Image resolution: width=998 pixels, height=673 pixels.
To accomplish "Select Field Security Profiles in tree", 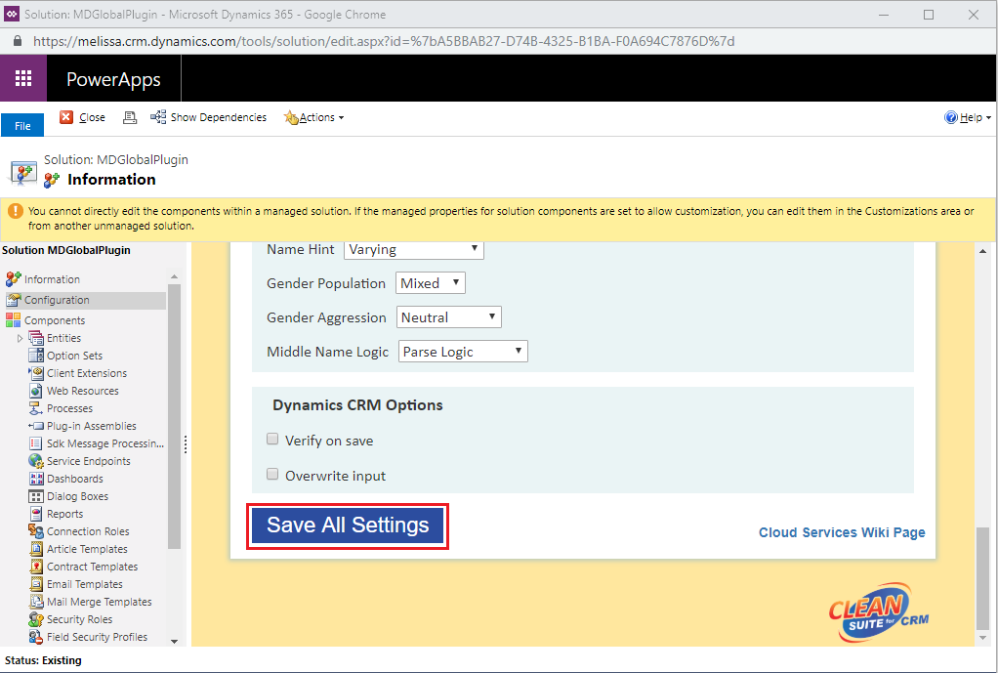I will tap(97, 637).
